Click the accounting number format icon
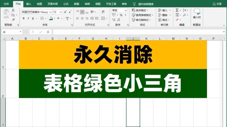The width and height of the screenshot is (227, 127). click(114, 15)
